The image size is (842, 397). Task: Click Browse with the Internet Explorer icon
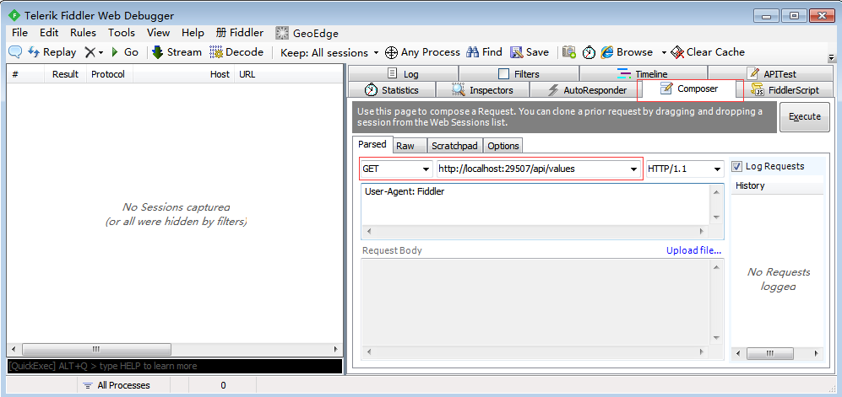[627, 52]
